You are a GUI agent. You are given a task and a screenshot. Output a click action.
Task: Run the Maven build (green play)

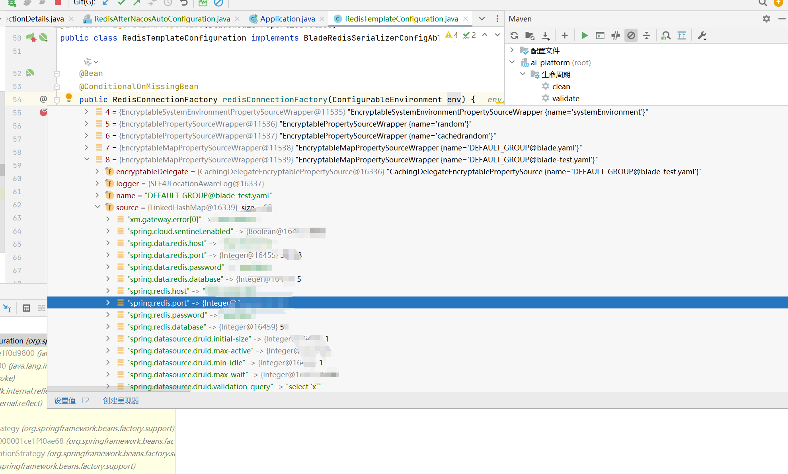[x=584, y=35]
